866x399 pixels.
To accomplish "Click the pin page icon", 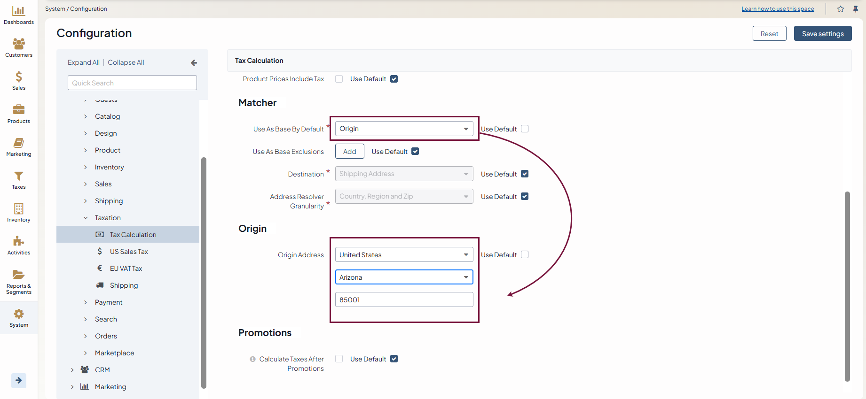I will tap(856, 9).
